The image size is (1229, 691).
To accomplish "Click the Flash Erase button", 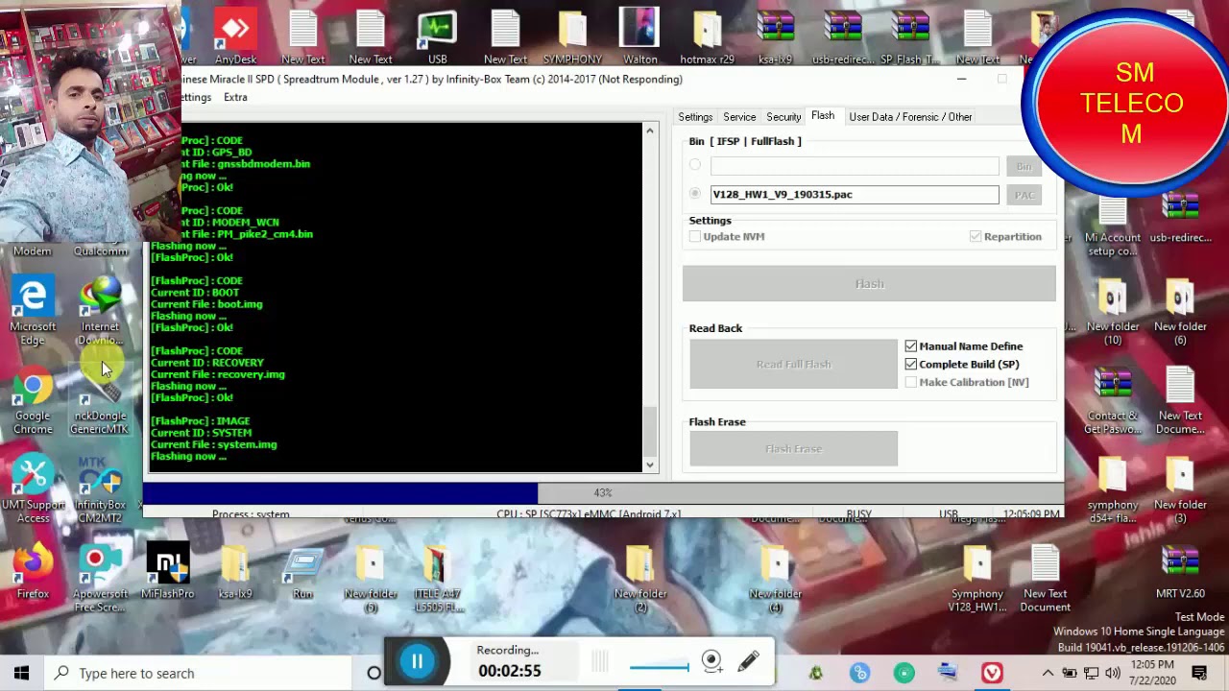I will (x=793, y=448).
